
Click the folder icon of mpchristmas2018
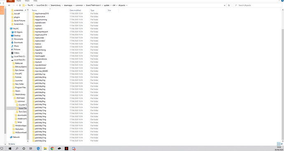click(x=33, y=14)
